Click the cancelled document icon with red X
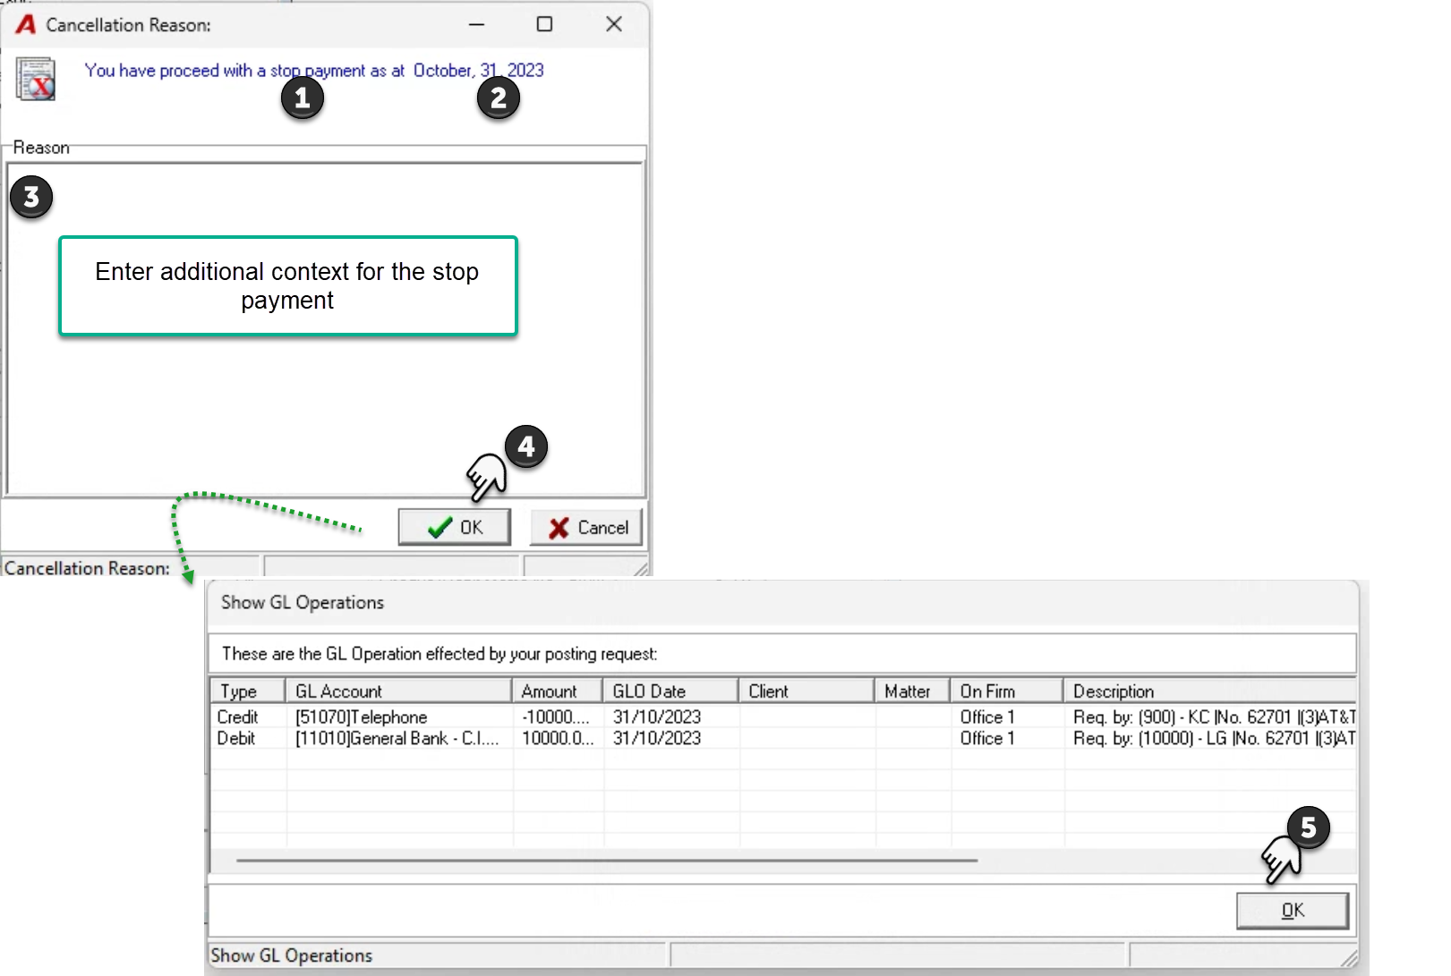This screenshot has width=1451, height=976. 36,79
